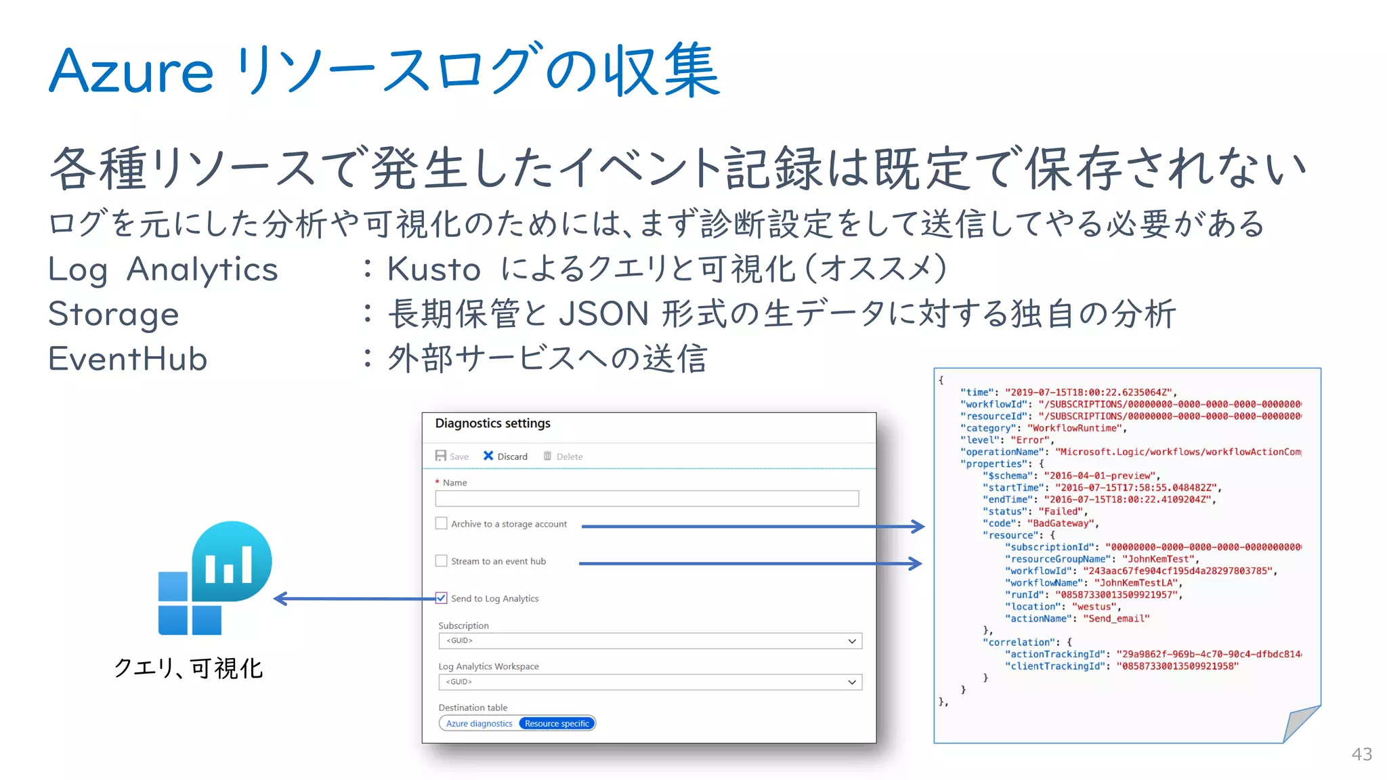This screenshot has height=780, width=1387.
Task: Click the "time" JSON line
Action: (x=1069, y=392)
